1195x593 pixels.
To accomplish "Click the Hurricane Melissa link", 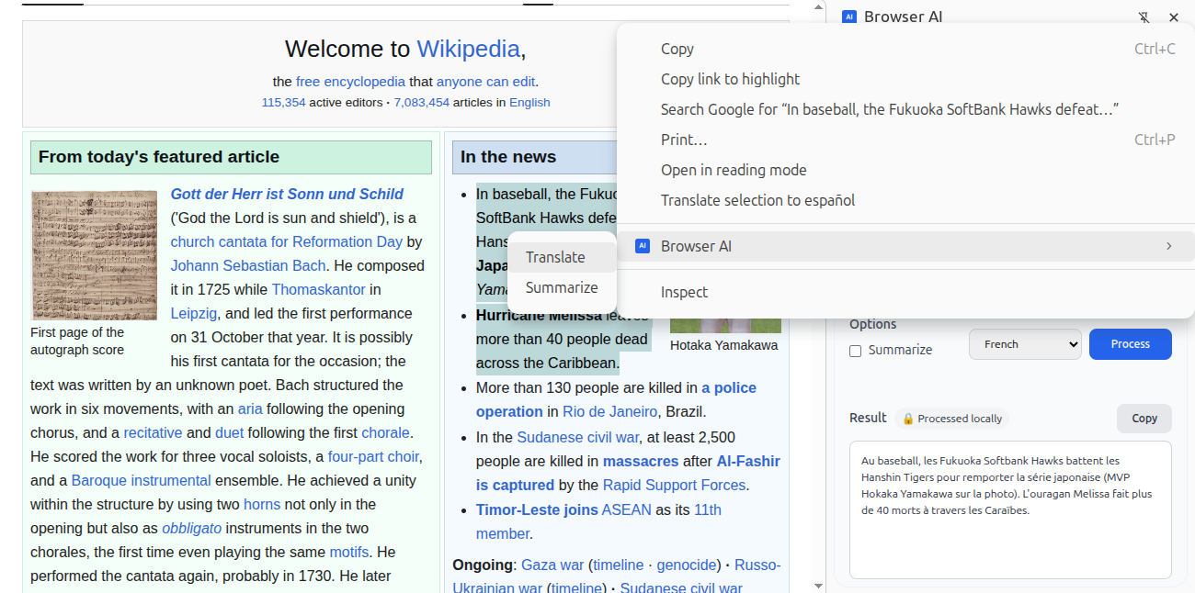I will point(539,315).
